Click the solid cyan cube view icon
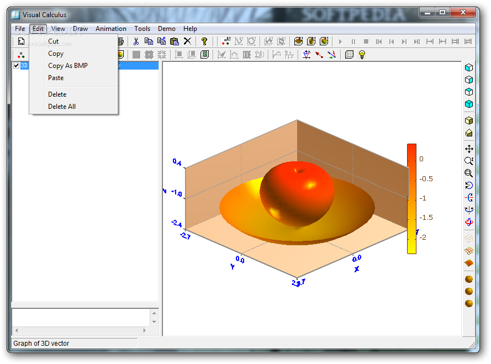Viewport: 491px width, 364px height. pos(469,104)
